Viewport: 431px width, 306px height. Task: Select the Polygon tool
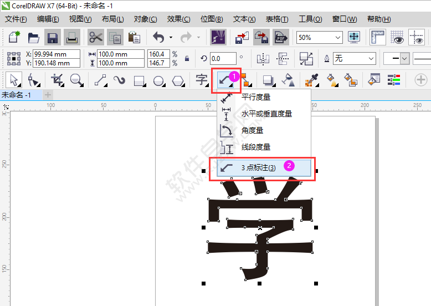(178, 80)
